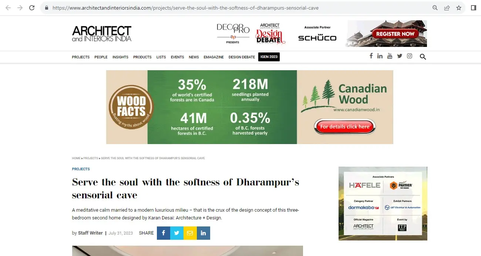Open the PROJECTS menu item

click(81, 57)
